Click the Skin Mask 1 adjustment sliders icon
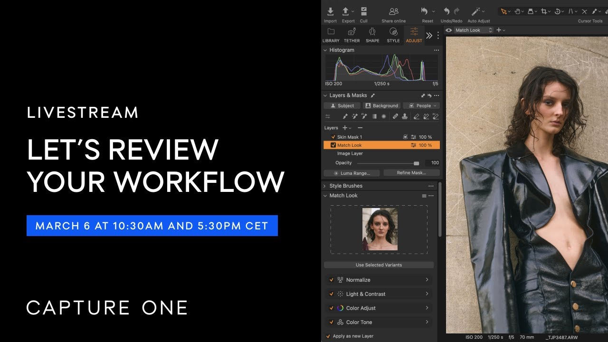This screenshot has height=342, width=608. (x=414, y=137)
